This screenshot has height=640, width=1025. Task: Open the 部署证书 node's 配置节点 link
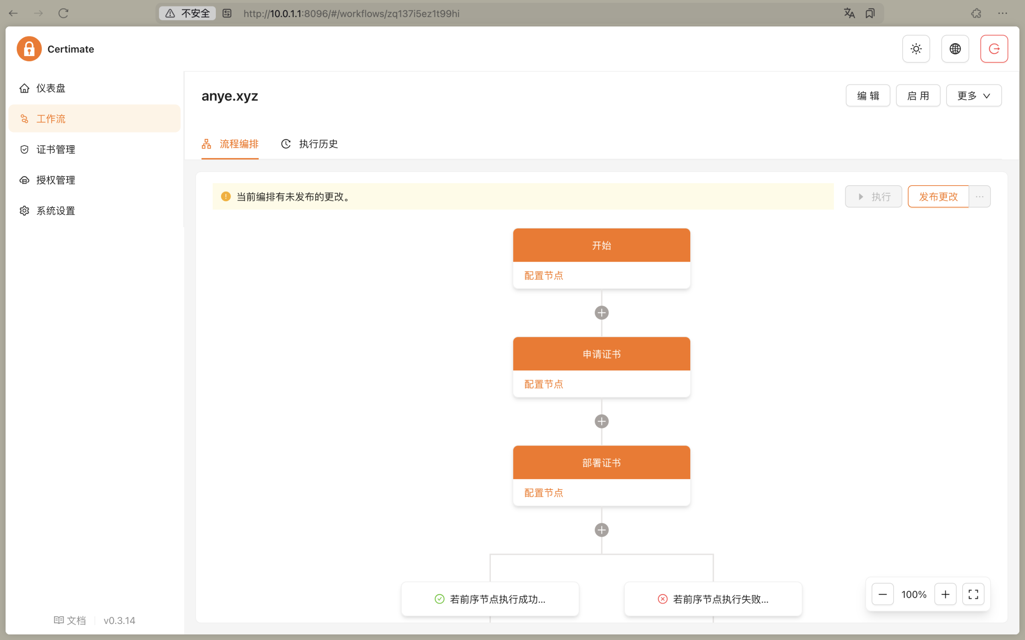point(544,493)
